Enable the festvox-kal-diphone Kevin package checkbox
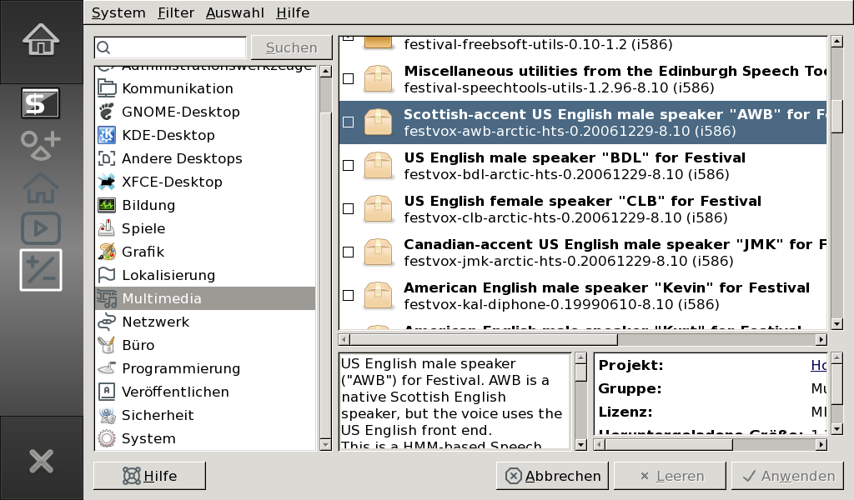854x500 pixels. tap(349, 295)
